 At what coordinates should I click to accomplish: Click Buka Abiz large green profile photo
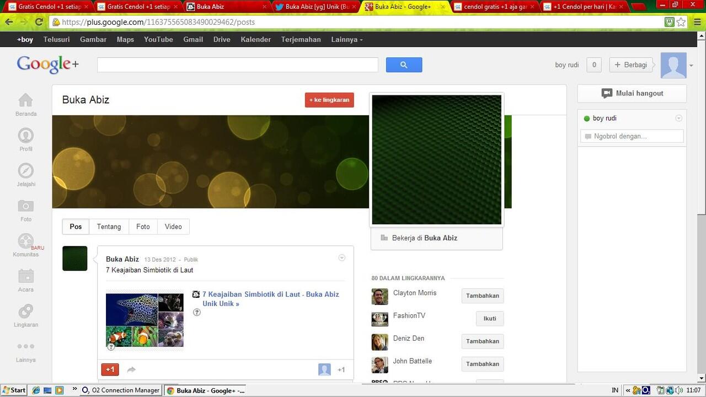click(437, 160)
